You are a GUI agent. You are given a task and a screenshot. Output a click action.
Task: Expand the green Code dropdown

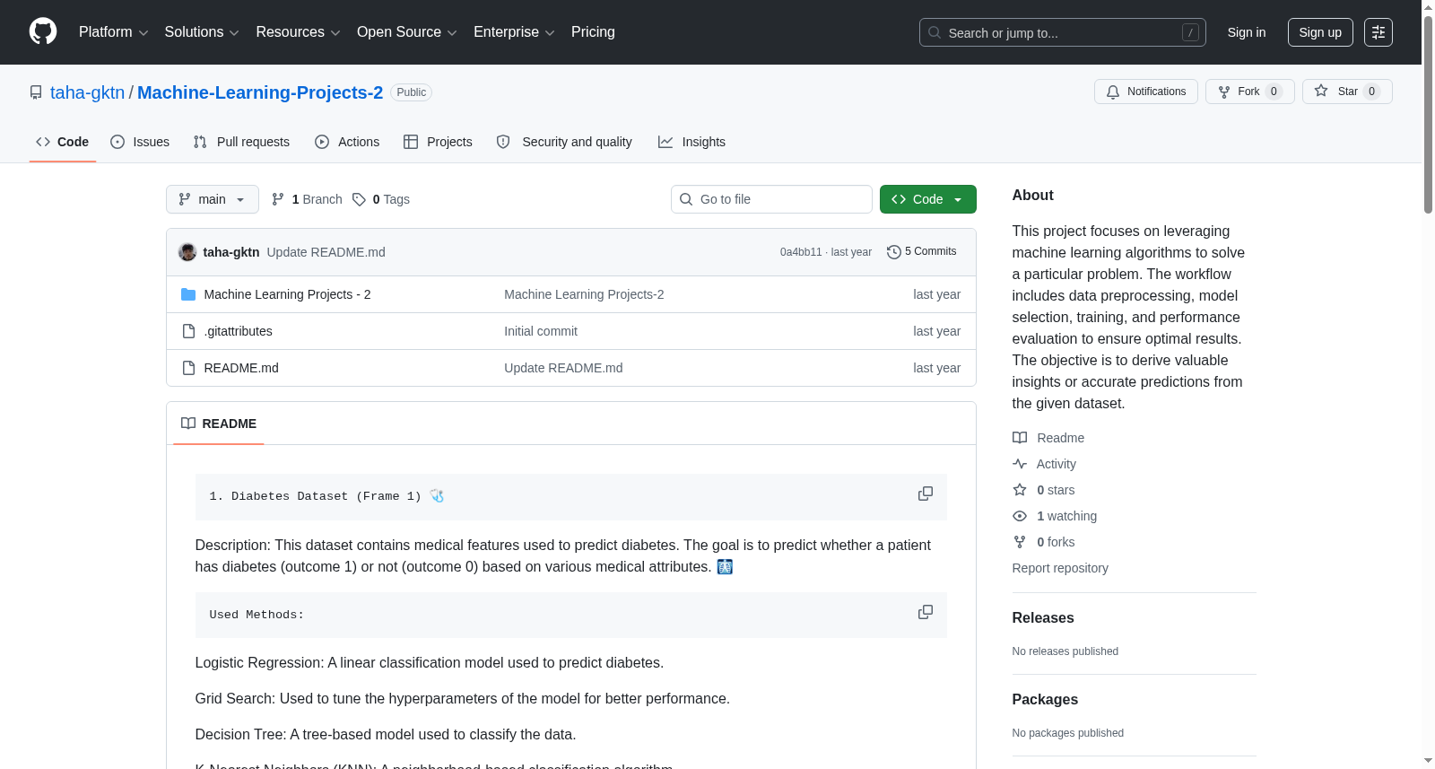click(927, 199)
